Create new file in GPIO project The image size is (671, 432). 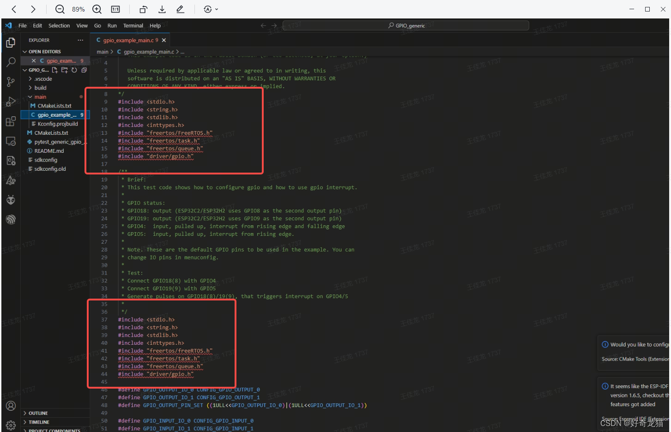click(54, 70)
